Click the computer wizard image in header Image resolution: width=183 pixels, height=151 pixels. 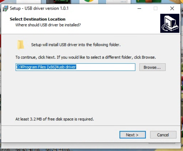pyautogui.click(x=170, y=23)
